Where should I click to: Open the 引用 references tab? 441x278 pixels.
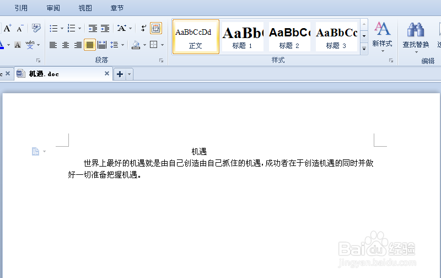[x=21, y=8]
